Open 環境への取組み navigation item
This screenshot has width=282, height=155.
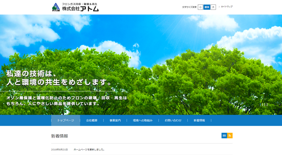pyautogui.click(x=143, y=120)
